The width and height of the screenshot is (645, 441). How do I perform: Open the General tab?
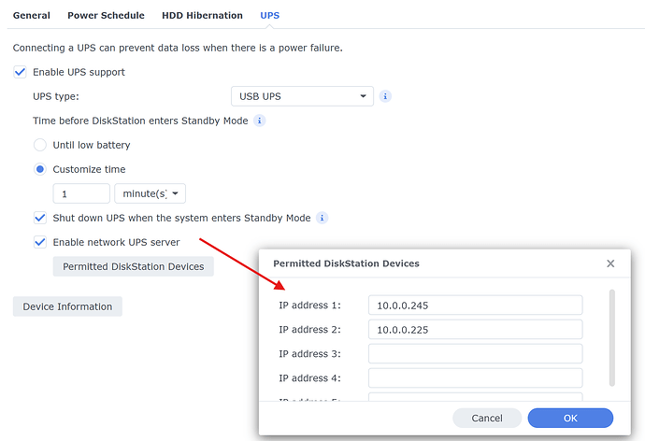pos(31,16)
